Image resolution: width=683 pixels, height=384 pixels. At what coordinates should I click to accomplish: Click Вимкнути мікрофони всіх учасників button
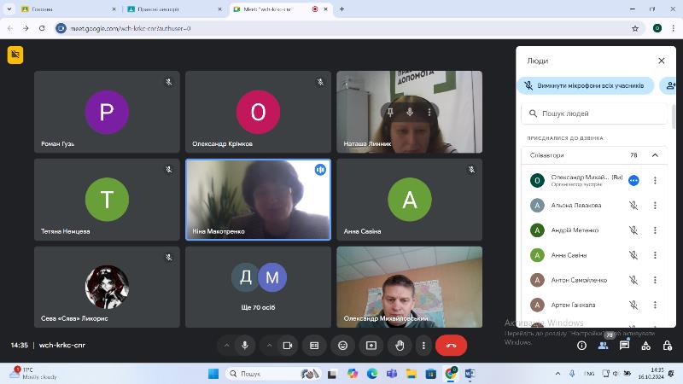pos(586,85)
